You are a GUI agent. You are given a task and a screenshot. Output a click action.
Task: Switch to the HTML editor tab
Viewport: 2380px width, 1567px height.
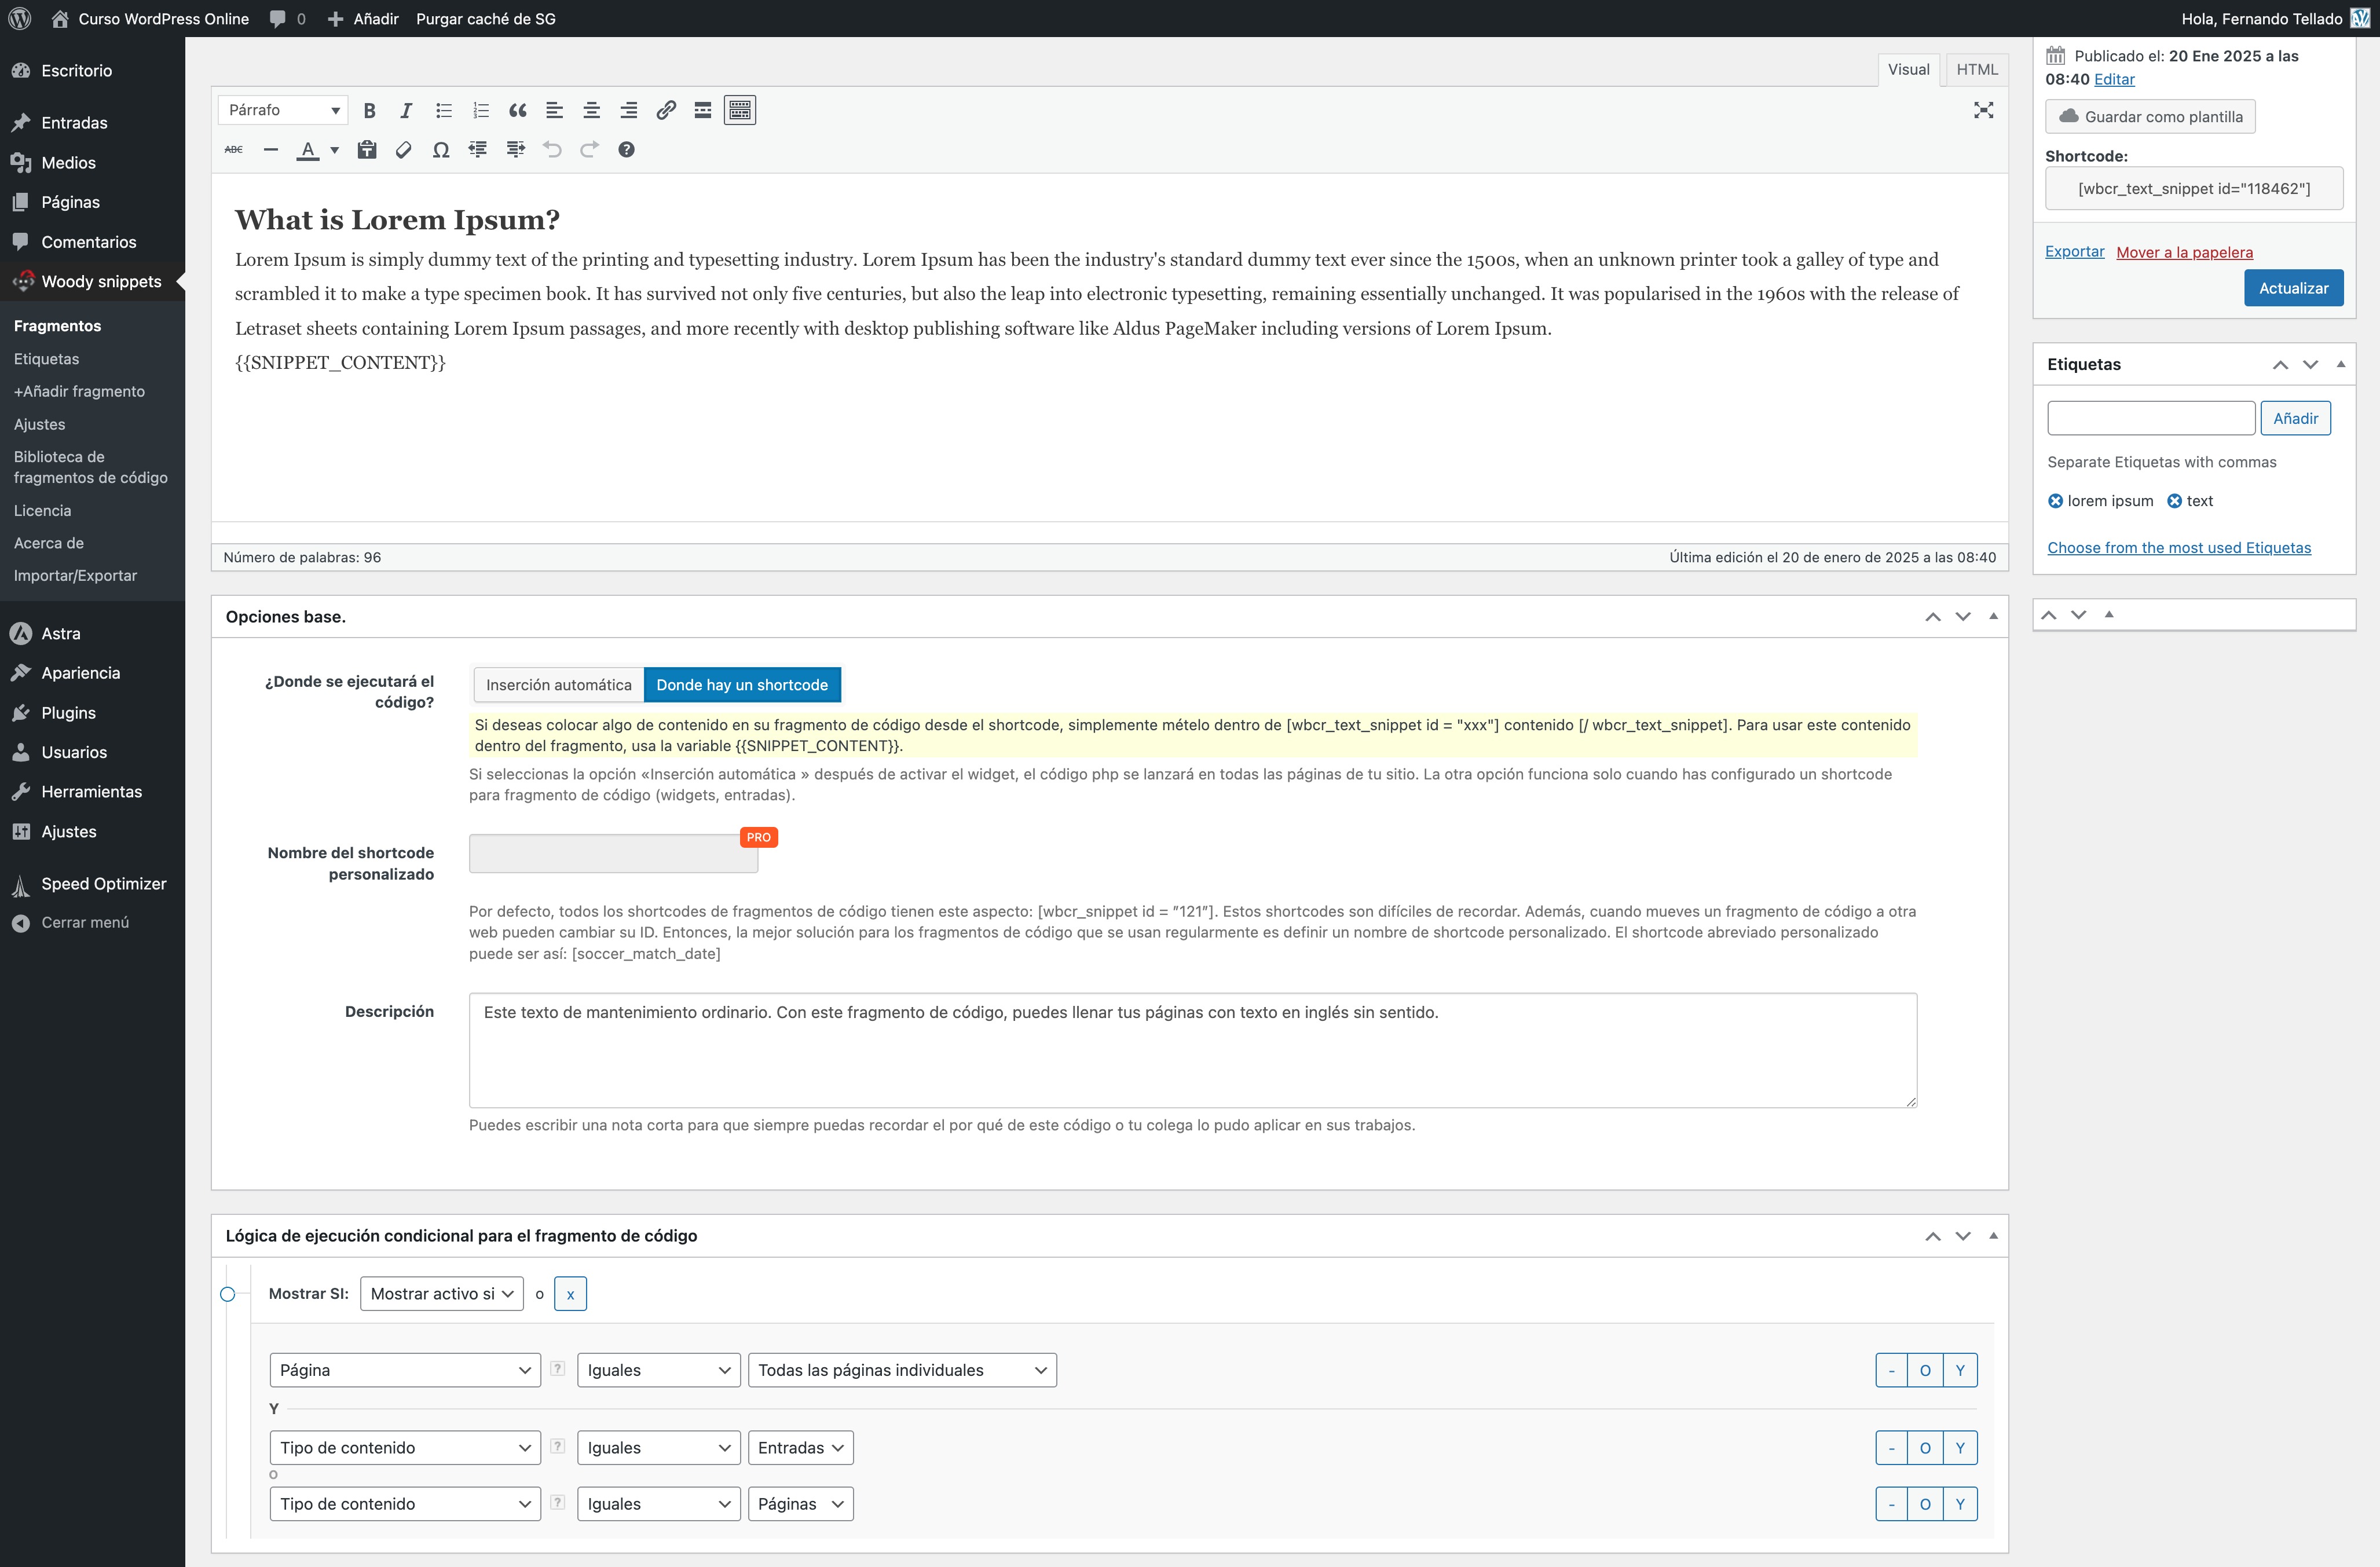click(1976, 69)
